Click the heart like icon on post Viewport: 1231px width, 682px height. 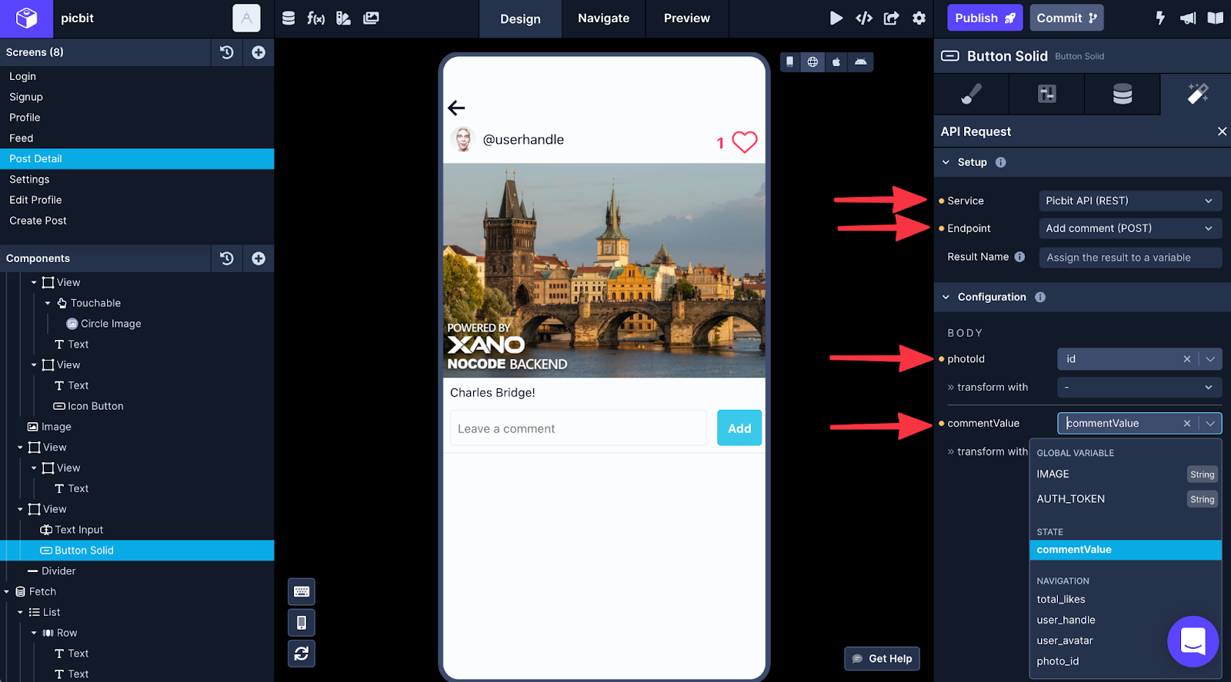point(744,141)
